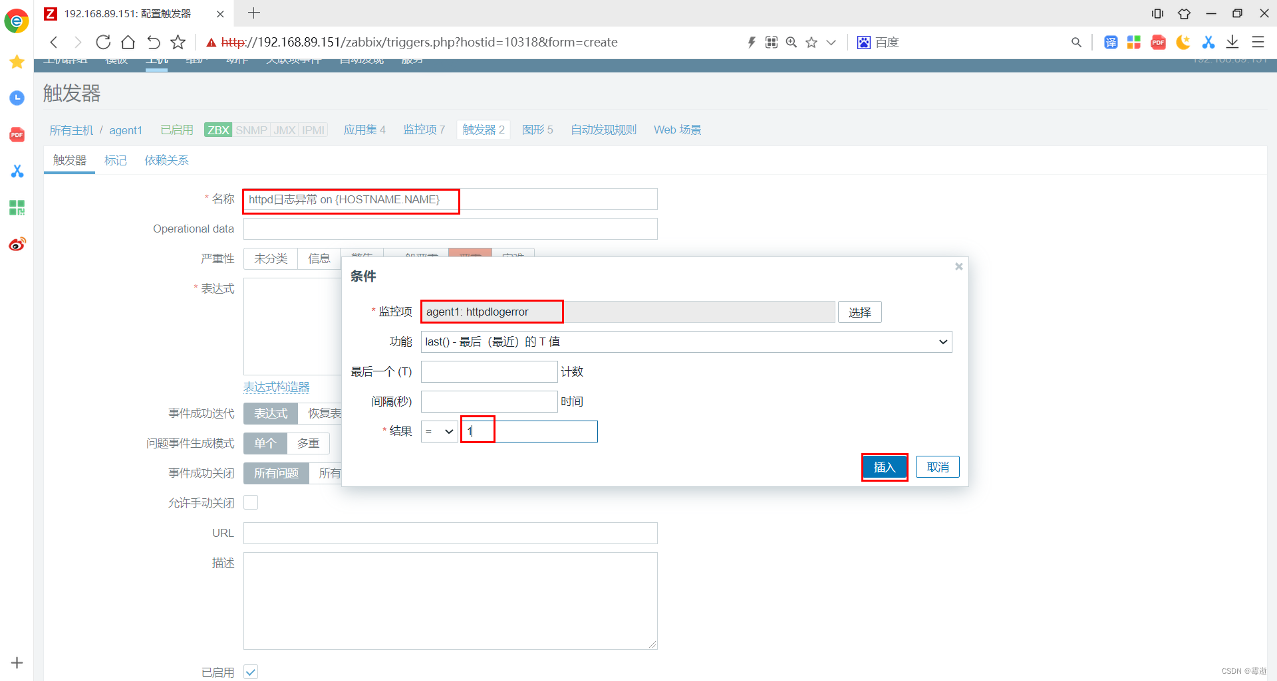Click the browser forward arrow
Image resolution: width=1277 pixels, height=681 pixels.
[78, 43]
